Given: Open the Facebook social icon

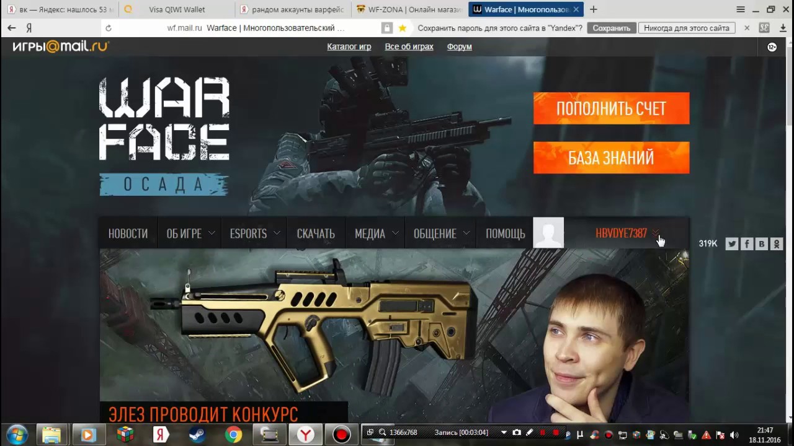Looking at the screenshot, I should [747, 244].
